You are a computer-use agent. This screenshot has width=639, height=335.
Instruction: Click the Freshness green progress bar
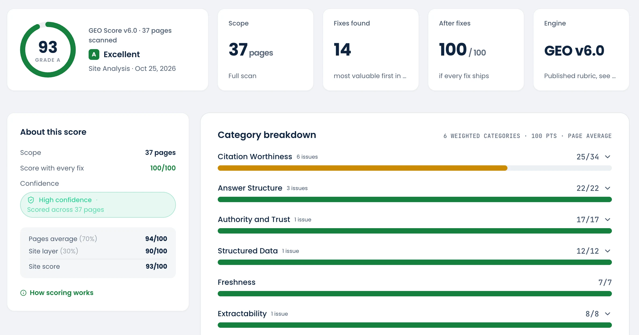(x=415, y=294)
